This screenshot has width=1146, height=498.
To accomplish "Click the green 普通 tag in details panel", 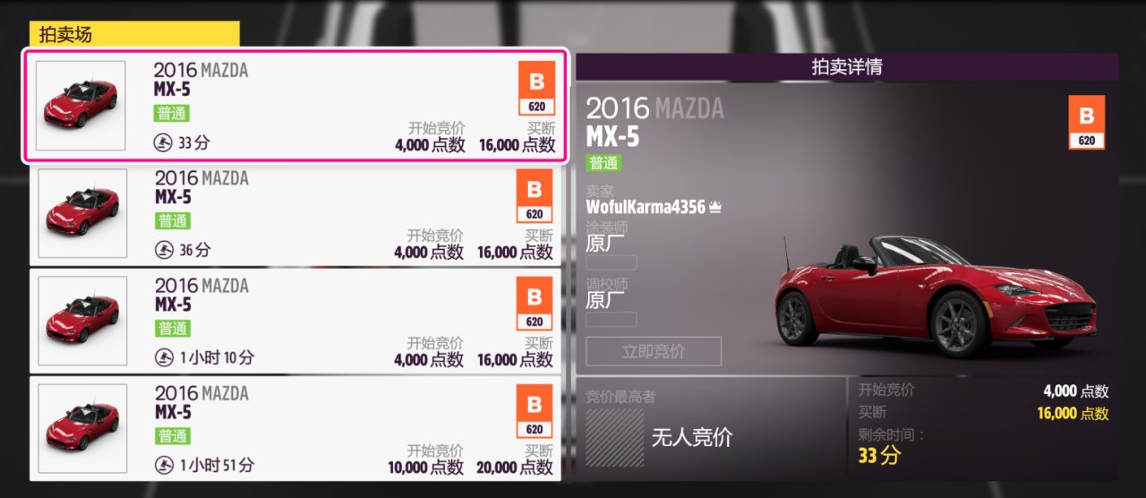I will [x=603, y=163].
